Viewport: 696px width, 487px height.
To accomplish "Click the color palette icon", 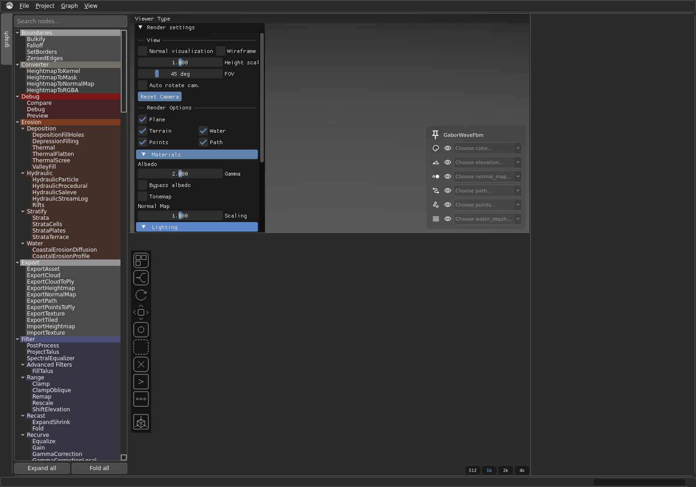I will click(x=436, y=148).
